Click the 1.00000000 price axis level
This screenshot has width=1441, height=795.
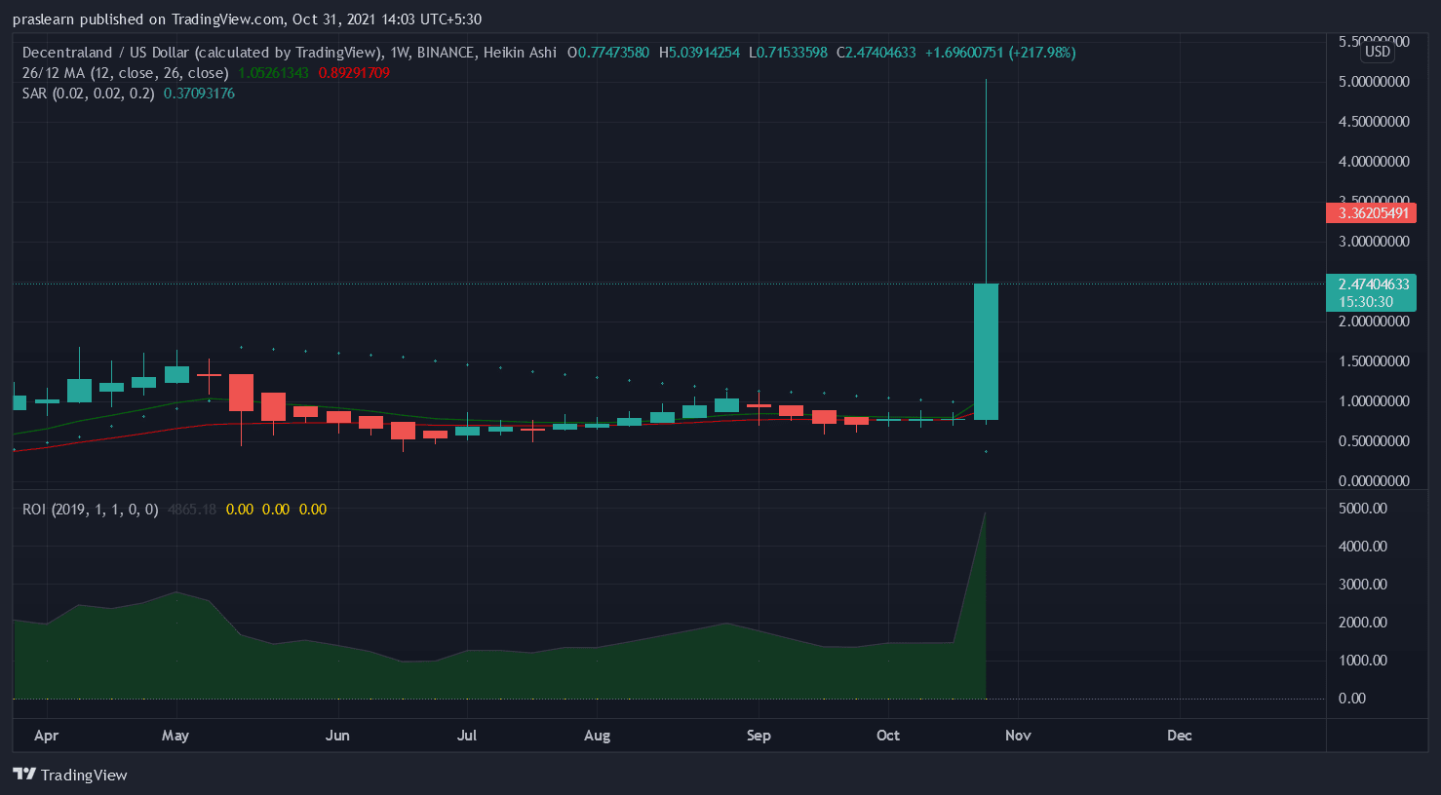[1374, 401]
